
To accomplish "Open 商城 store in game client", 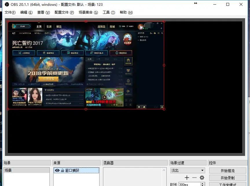I will 112,27.
